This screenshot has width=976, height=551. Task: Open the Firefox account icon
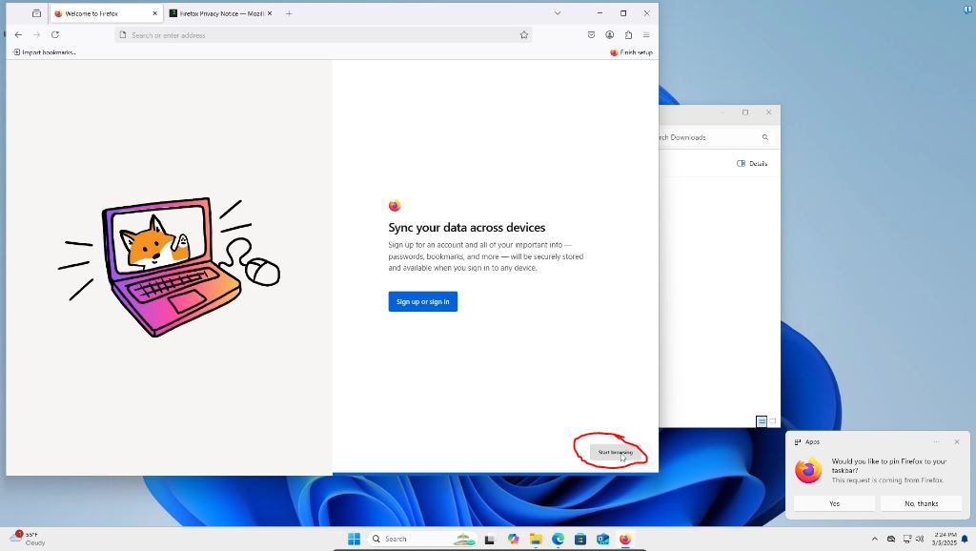click(x=610, y=35)
